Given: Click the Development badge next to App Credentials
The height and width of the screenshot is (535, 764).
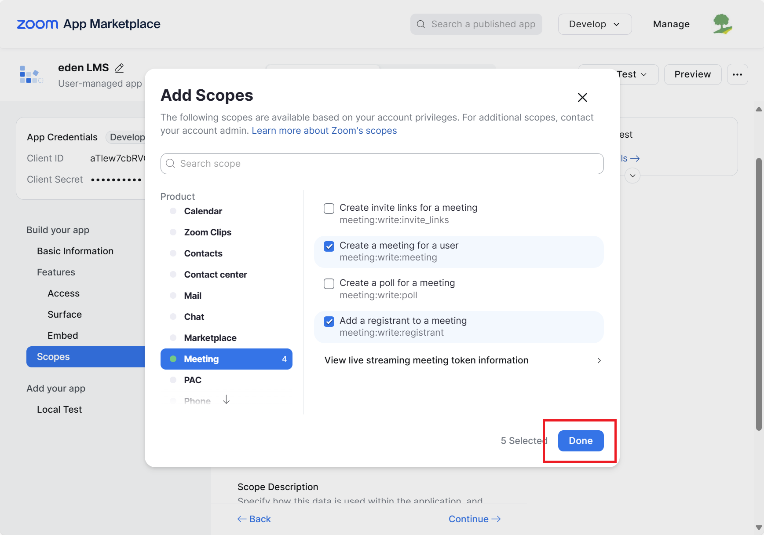Looking at the screenshot, I should 126,137.
